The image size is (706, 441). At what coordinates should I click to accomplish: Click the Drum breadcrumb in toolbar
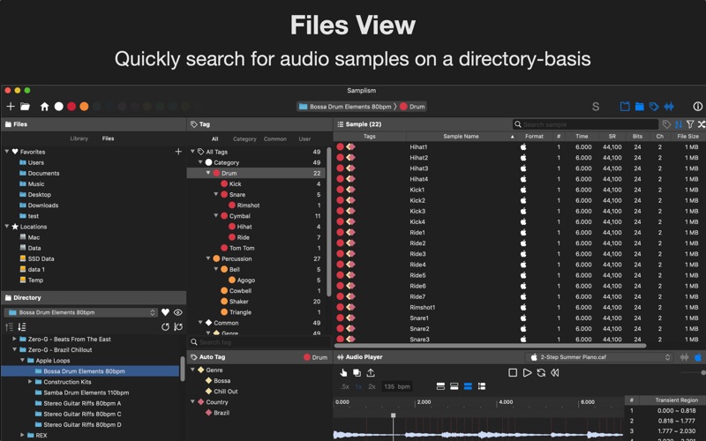[x=412, y=107]
